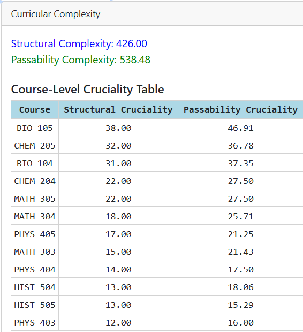Select the Structural Complexity: 426.00 text
303x332 pixels.
tap(79, 44)
